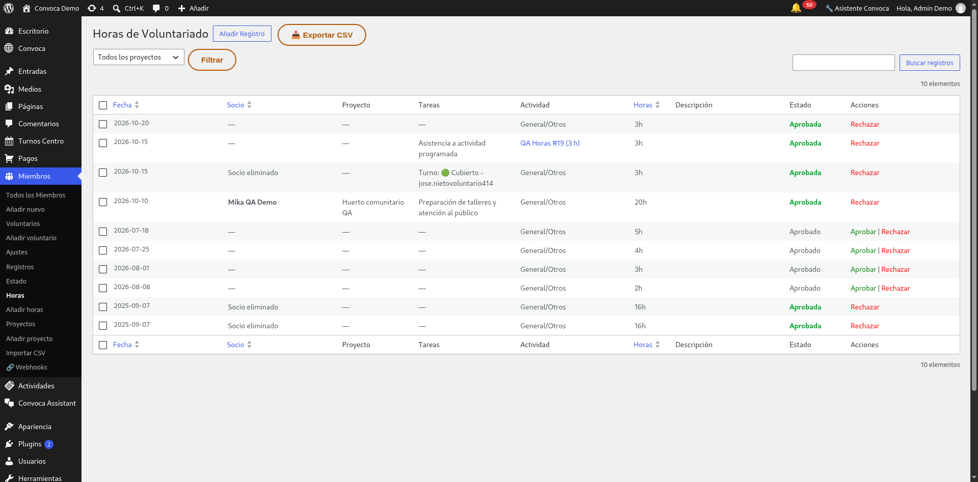The width and height of the screenshot is (978, 482).
Task: Toggle the select-all checkbox in the table header
Action: 103,105
